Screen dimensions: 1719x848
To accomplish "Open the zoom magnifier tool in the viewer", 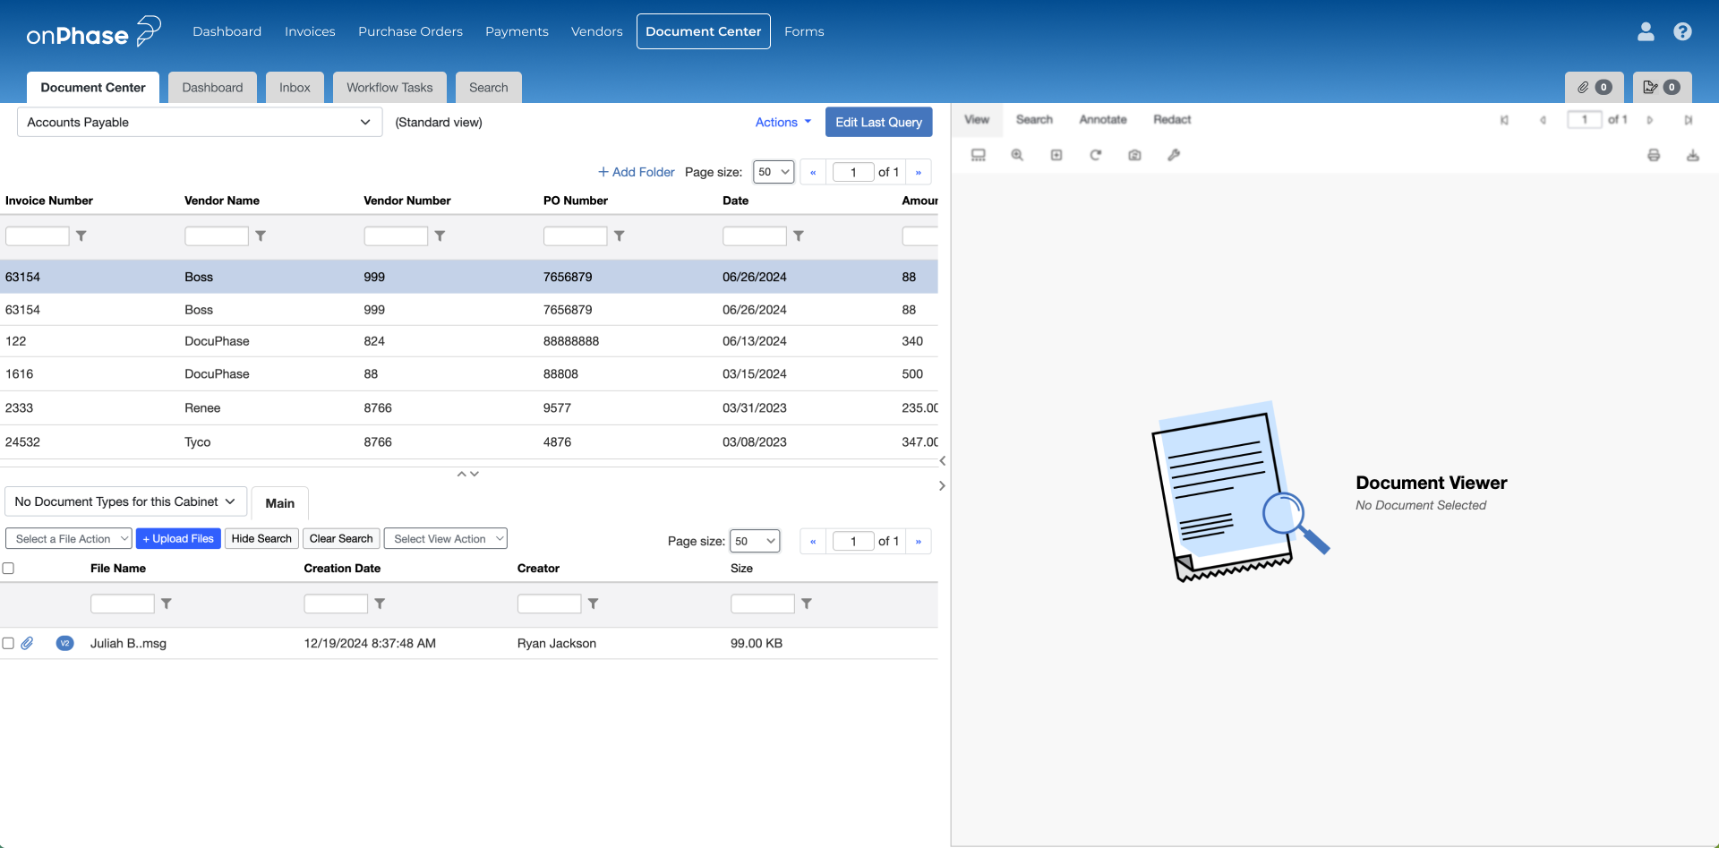I will [x=1017, y=154].
